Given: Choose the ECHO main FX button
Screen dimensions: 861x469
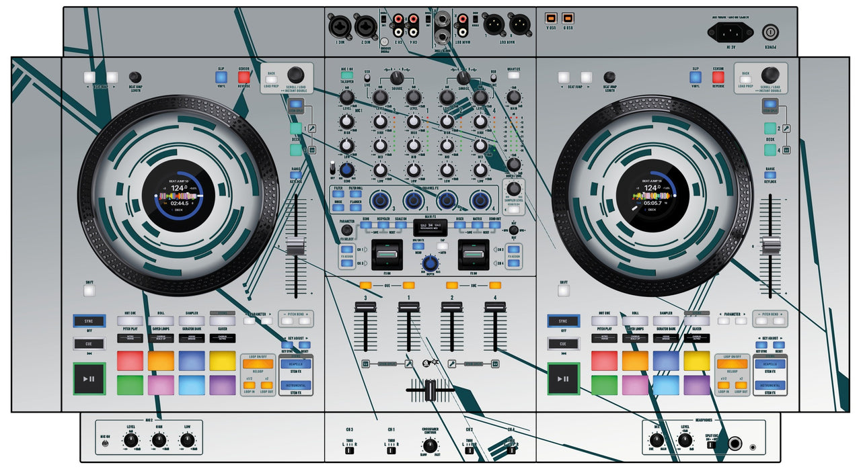Looking at the screenshot, I should pos(366,226).
